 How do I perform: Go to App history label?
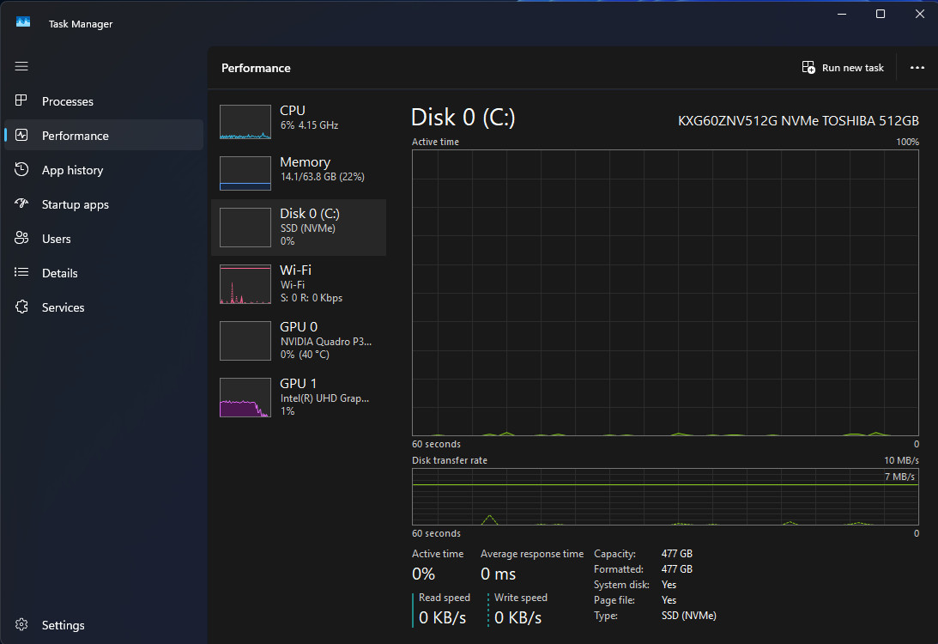(x=72, y=171)
